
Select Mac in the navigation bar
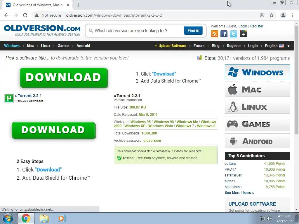click(30, 46)
